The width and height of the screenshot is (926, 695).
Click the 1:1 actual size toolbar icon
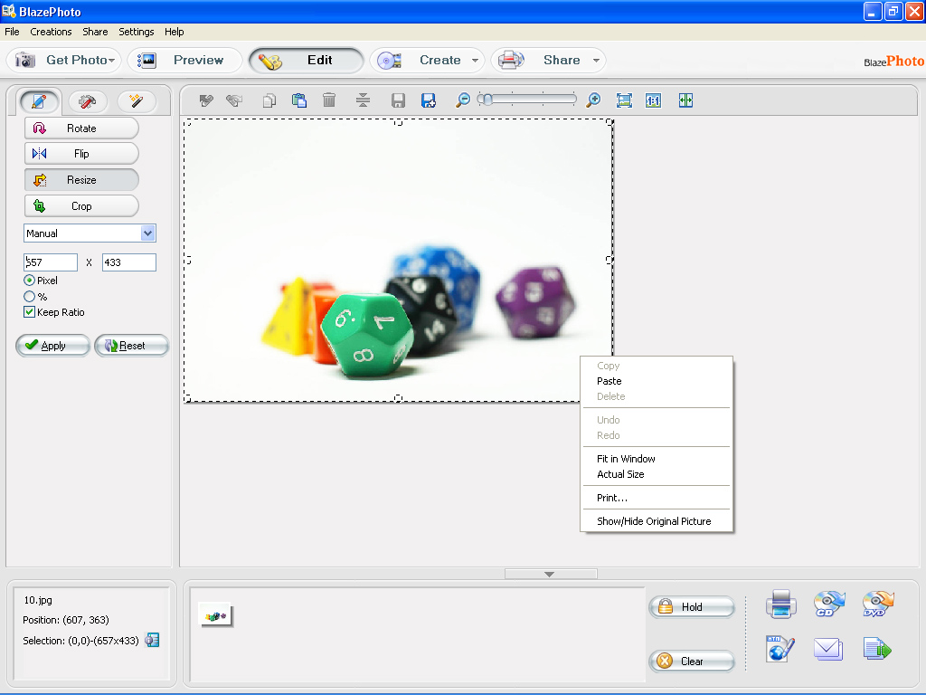[653, 100]
